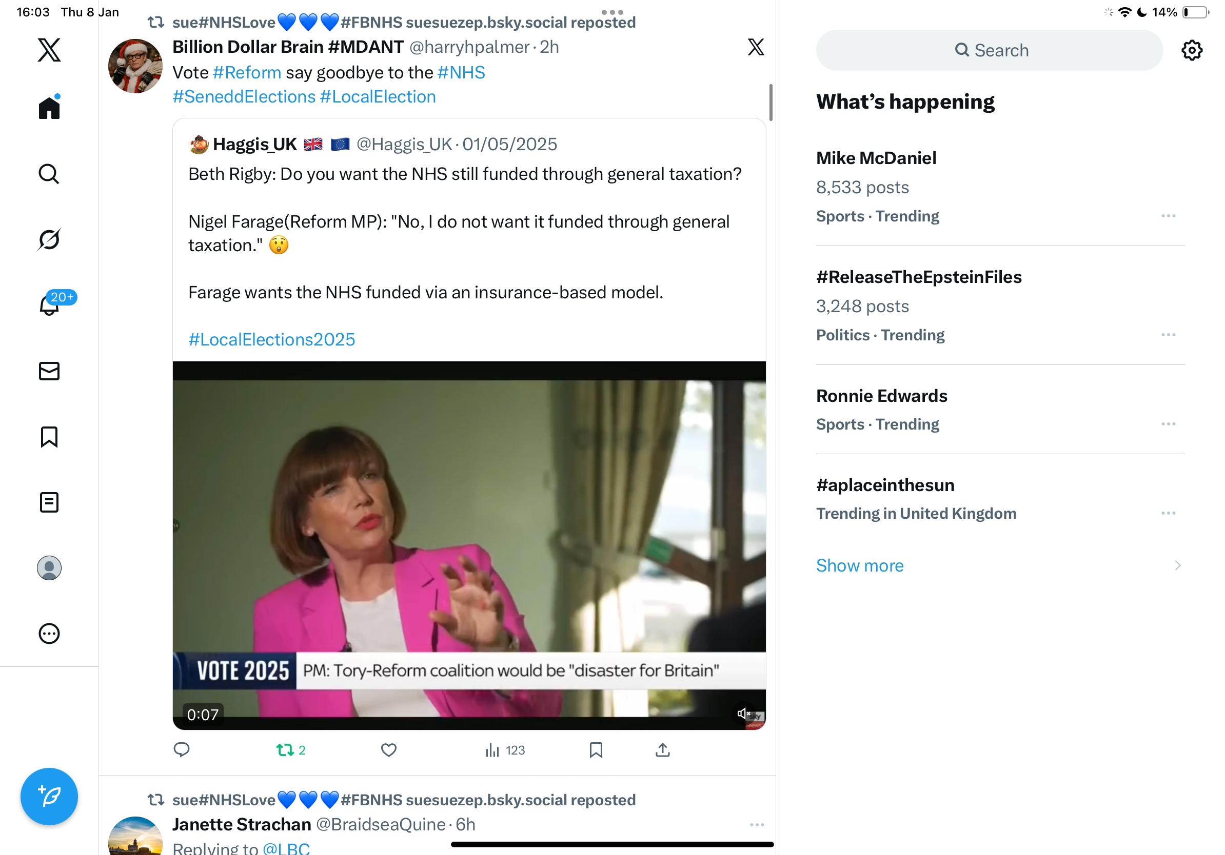
Task: Open more options for Mike McDaniel trend
Action: click(x=1168, y=216)
